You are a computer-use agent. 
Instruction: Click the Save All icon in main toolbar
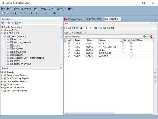(15, 13)
